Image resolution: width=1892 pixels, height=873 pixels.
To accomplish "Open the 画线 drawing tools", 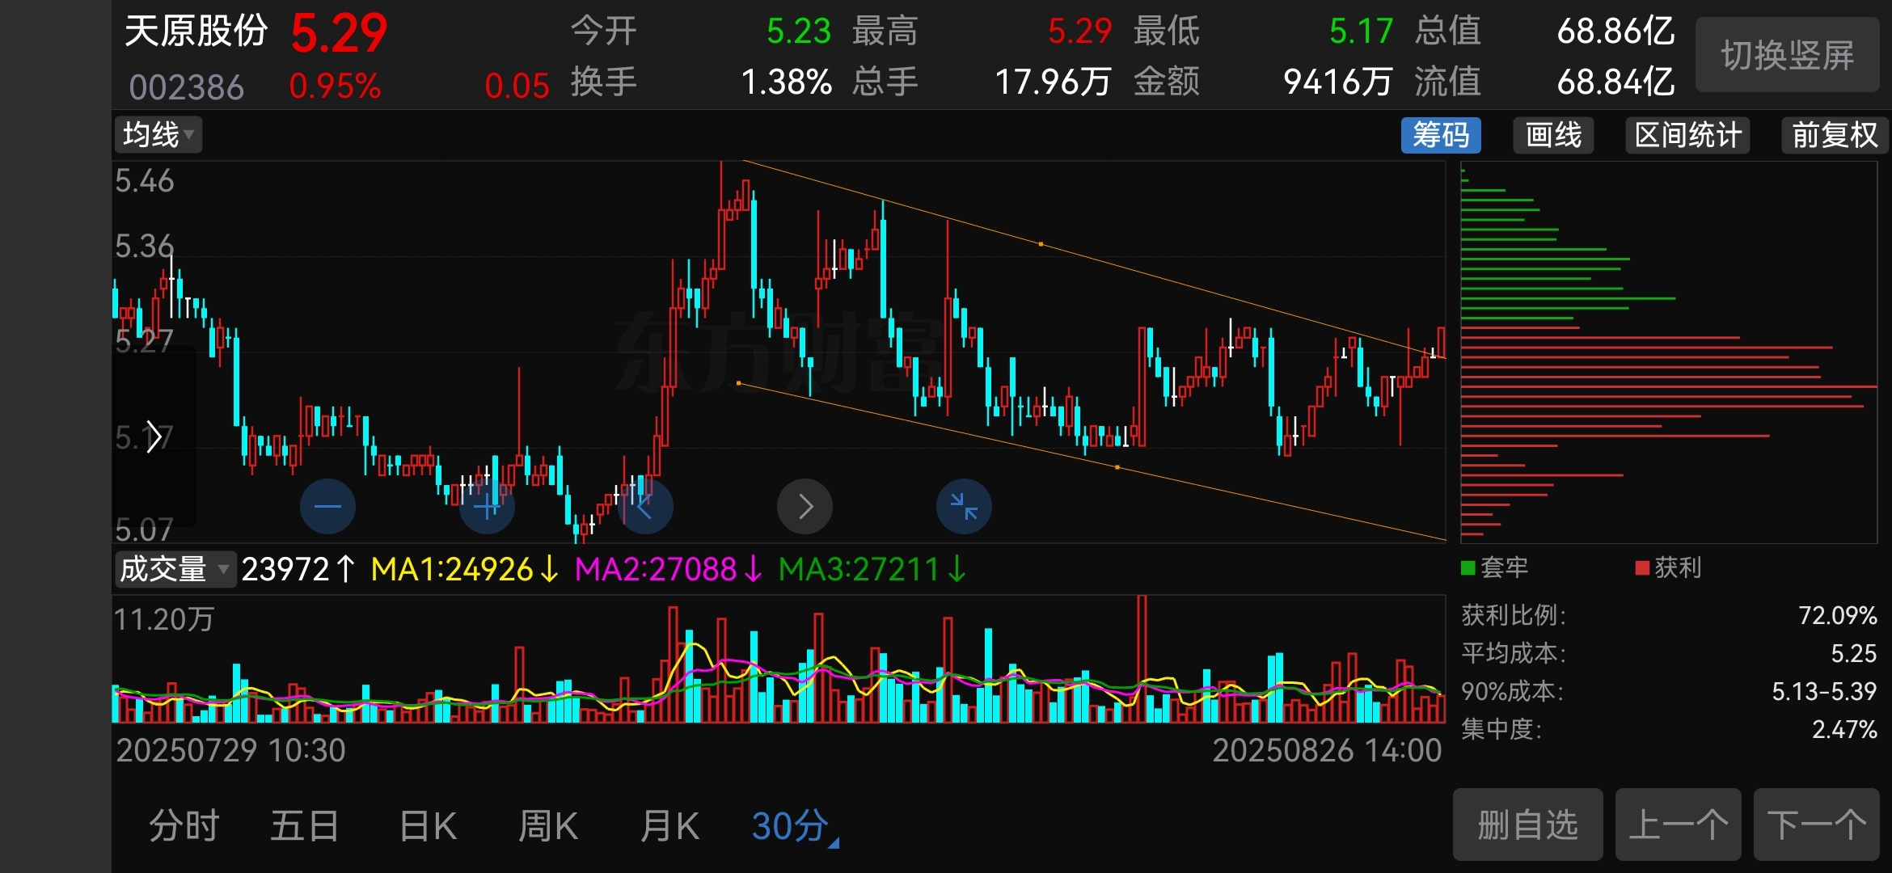I will (1553, 135).
